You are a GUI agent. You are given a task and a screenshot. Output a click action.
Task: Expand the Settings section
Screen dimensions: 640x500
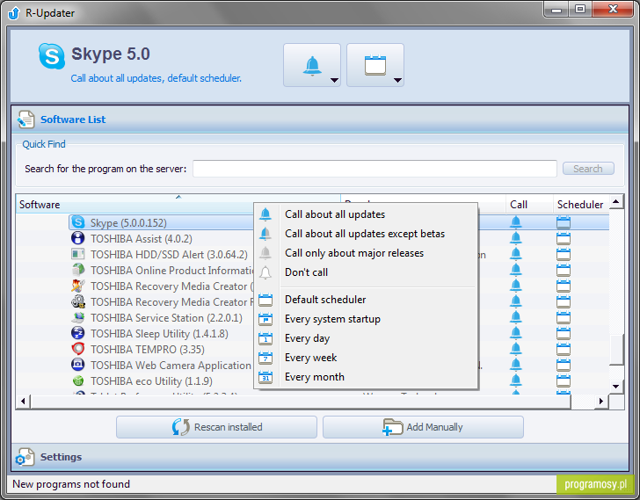tap(320, 457)
